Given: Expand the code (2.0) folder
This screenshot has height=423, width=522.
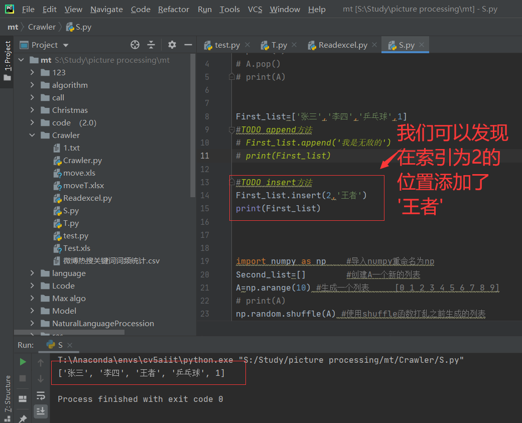Looking at the screenshot, I should pos(32,122).
